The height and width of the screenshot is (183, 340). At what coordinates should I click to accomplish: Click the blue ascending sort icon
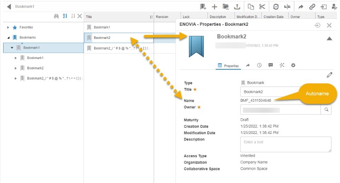65,16
